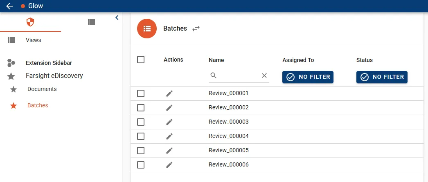
Task: Go to Documents in the sidebar
Action: coord(42,89)
